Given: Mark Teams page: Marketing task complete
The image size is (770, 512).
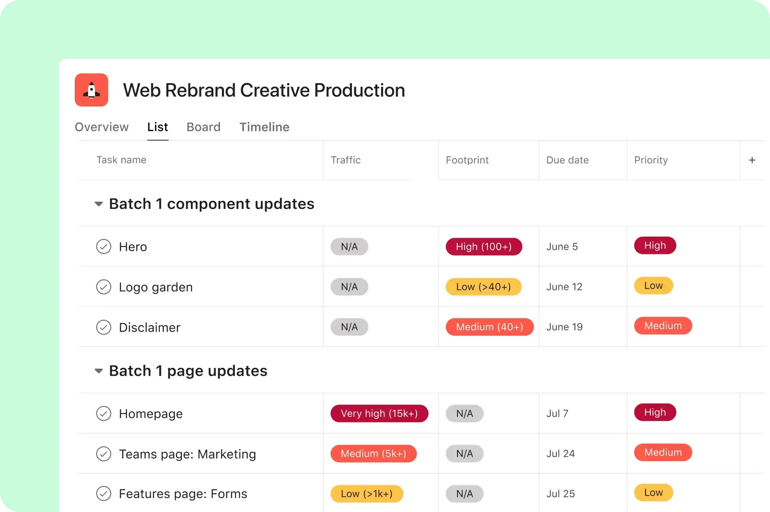Looking at the screenshot, I should point(103,454).
